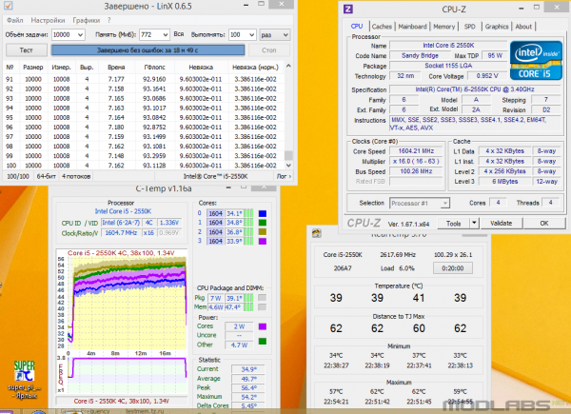Click the Core Voltage 0.952 V value
The image size is (571, 414).
pos(487,76)
